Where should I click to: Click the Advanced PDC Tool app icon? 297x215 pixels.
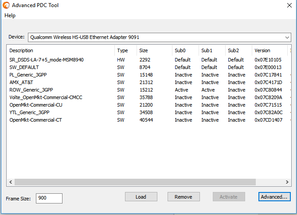coord(6,5)
